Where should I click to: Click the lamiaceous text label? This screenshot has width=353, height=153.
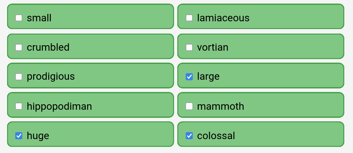[223, 18]
